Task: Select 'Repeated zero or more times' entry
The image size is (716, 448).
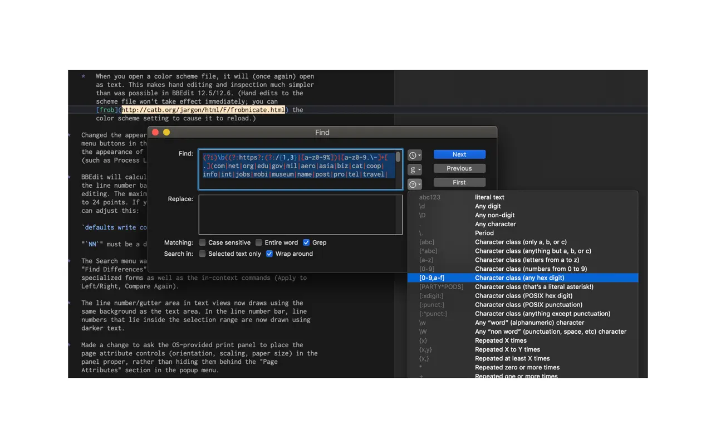Action: pos(523,367)
